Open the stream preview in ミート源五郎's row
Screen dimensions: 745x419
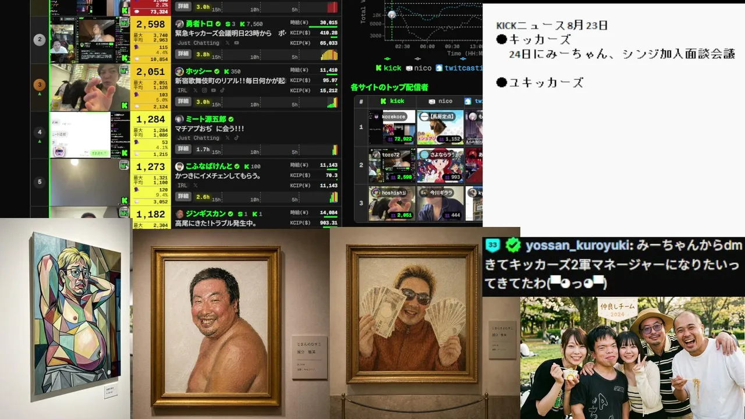90,135
